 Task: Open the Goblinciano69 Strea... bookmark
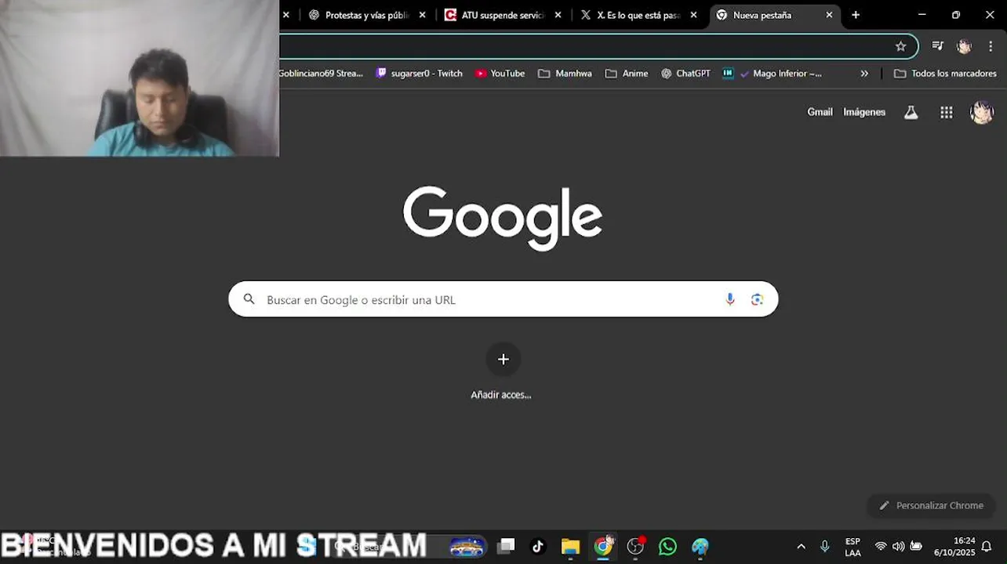[321, 74]
